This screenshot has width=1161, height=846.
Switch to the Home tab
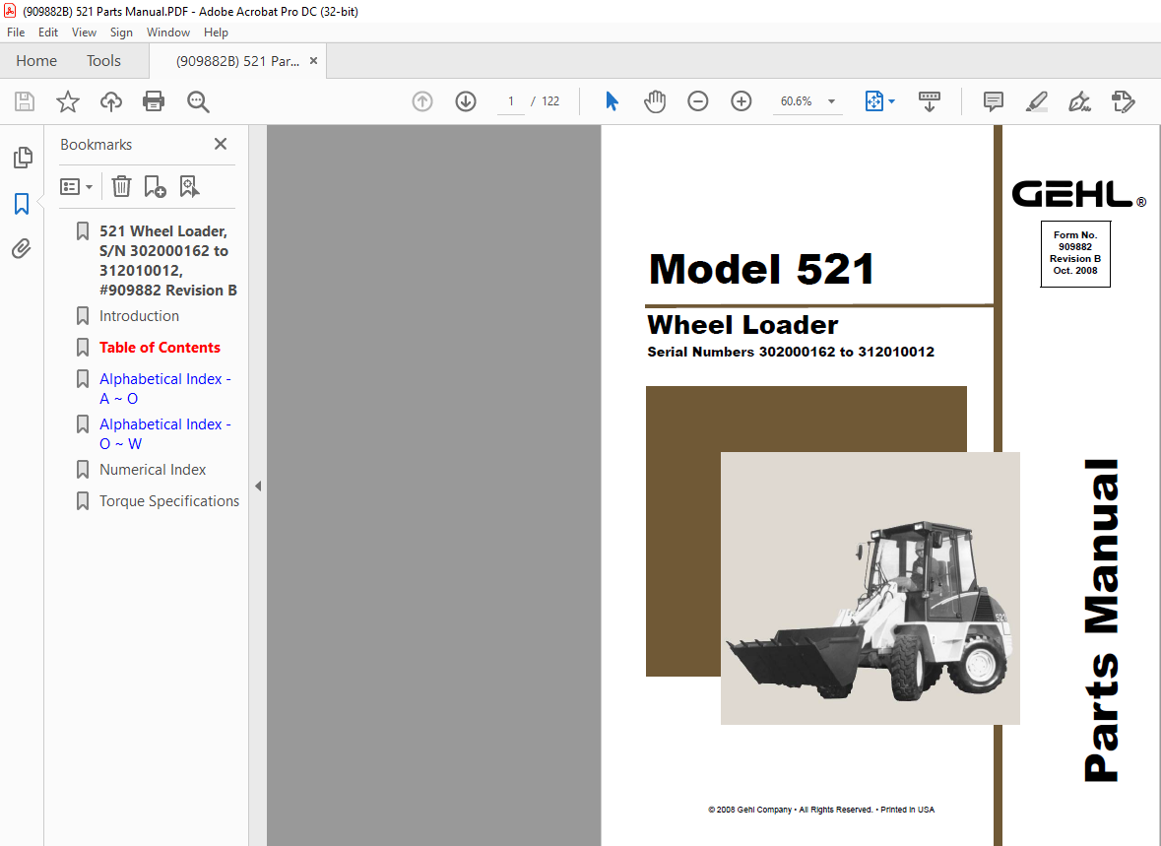pos(36,61)
